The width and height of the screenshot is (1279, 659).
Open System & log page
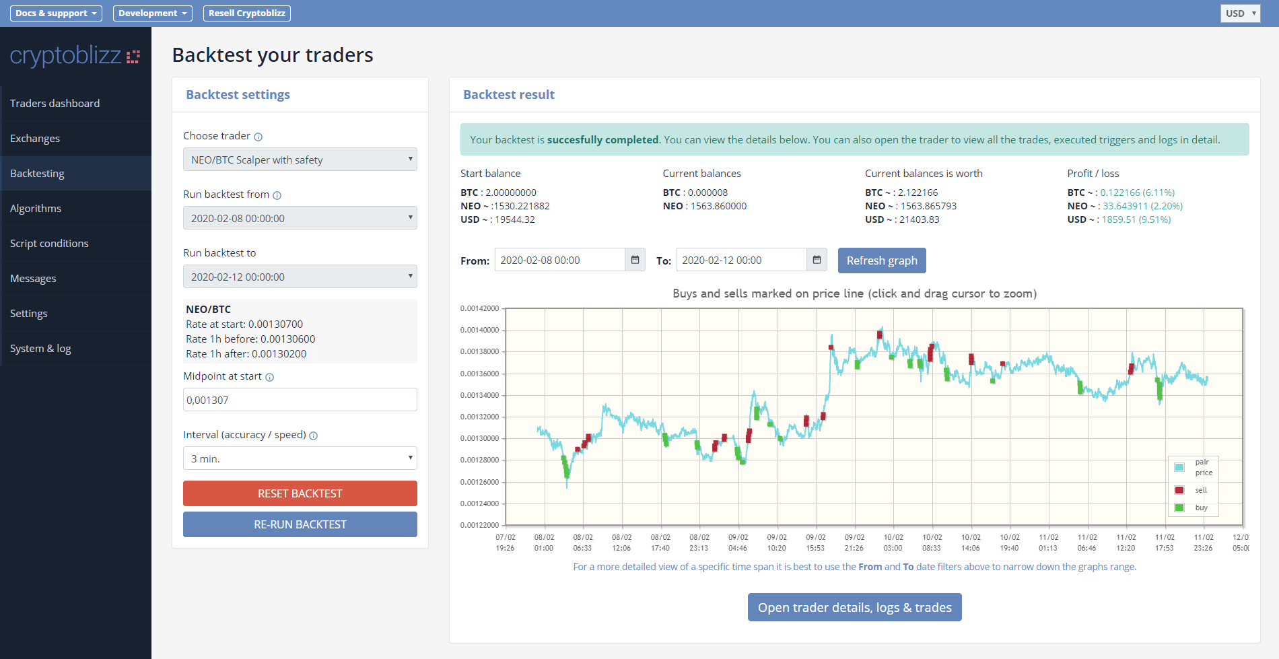coord(75,349)
